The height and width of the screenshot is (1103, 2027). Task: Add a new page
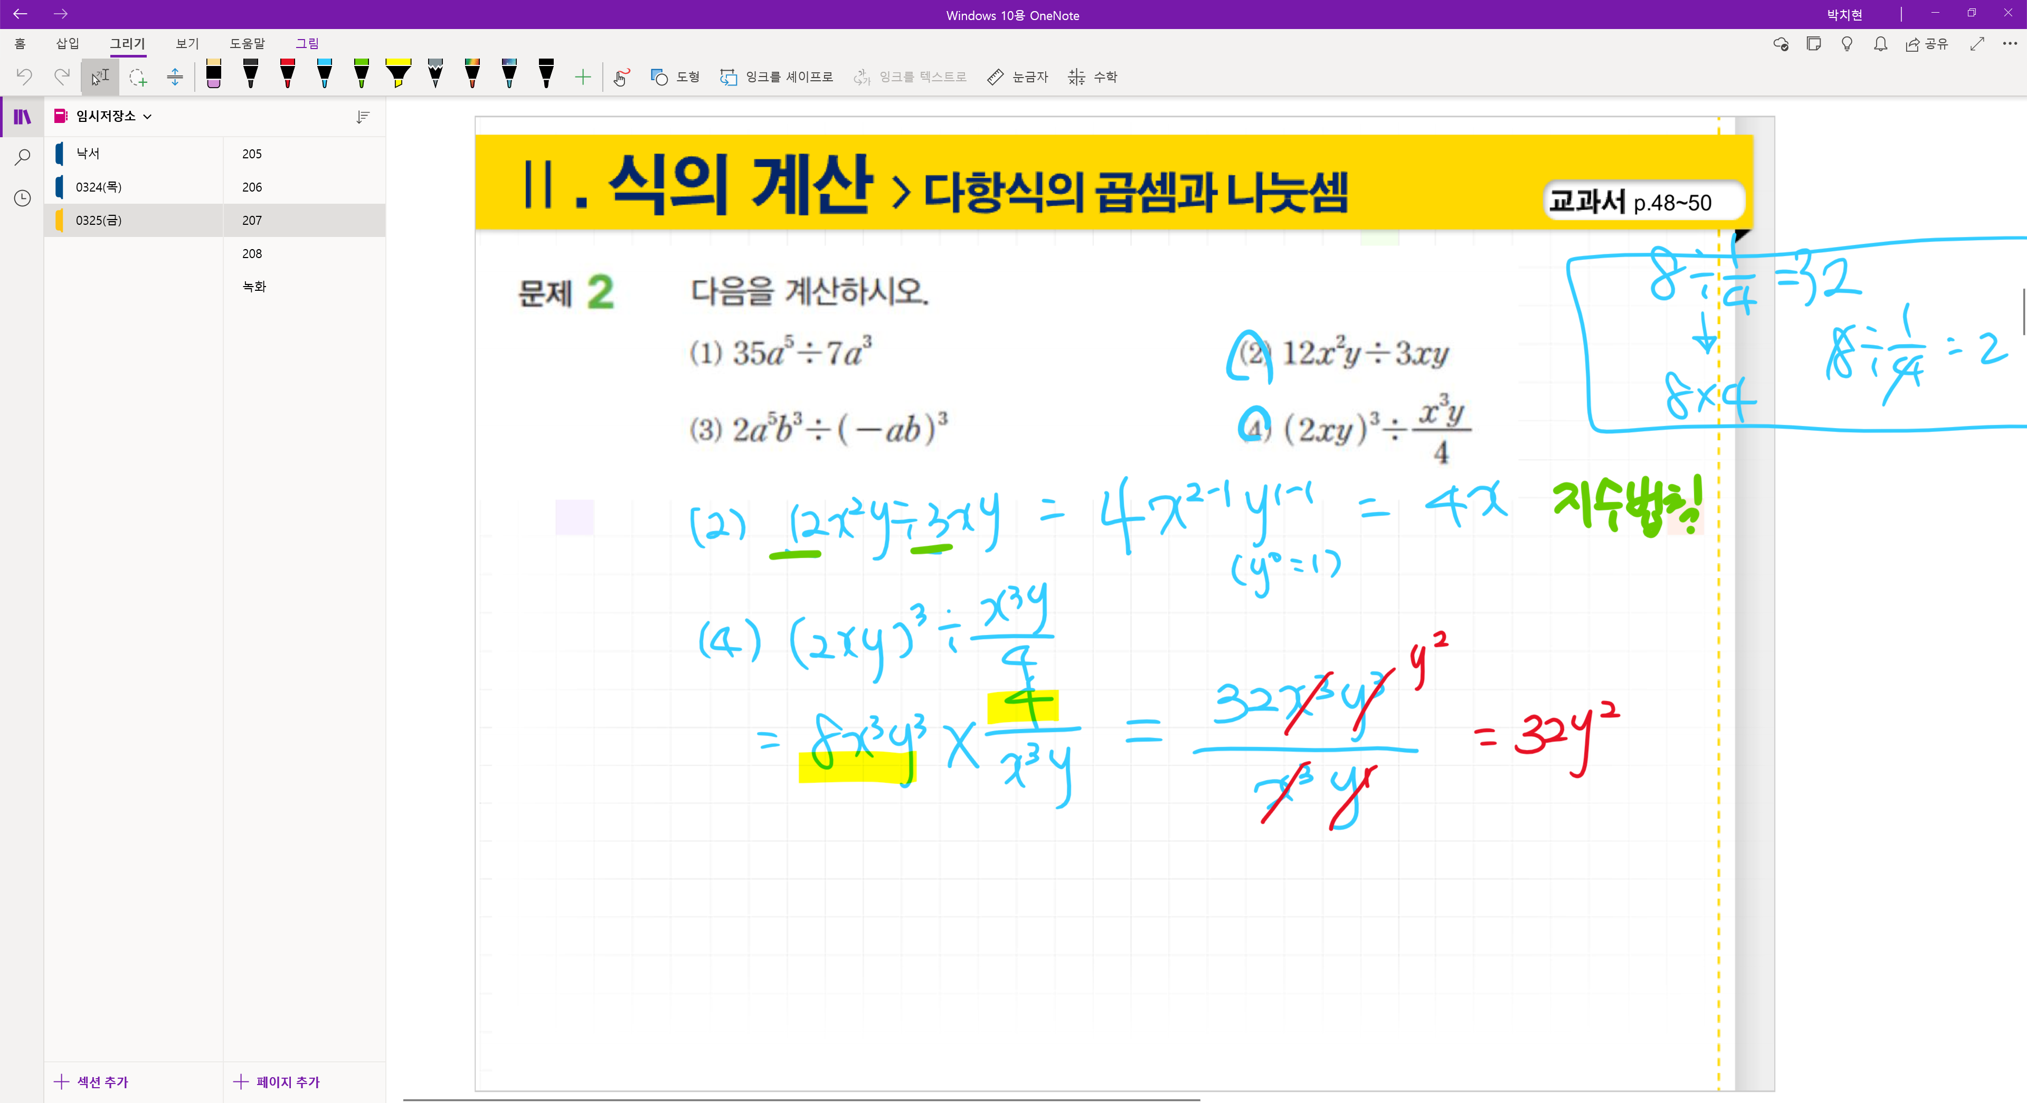(x=277, y=1082)
